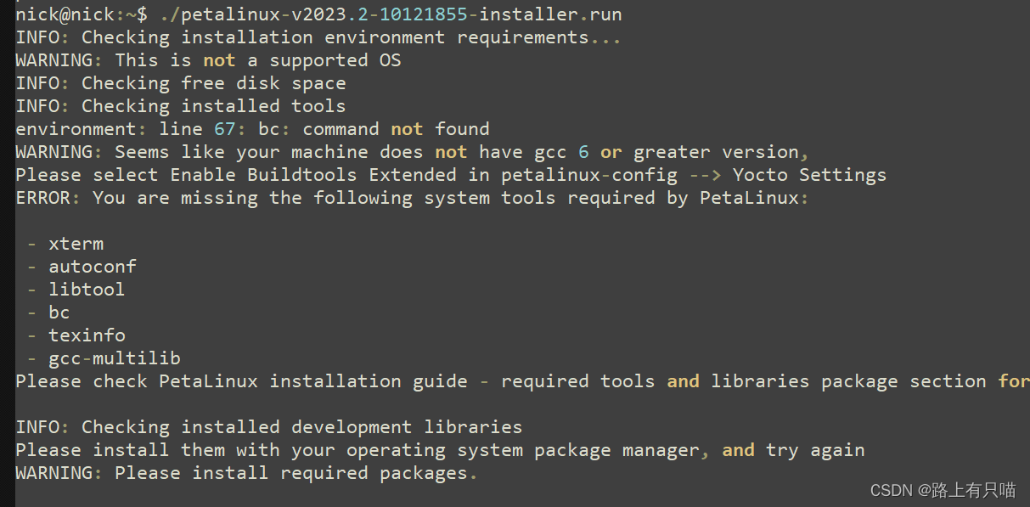The image size is (1030, 507).
Task: Select 'INFO: Checking installation environment requirements' line
Action: (x=318, y=37)
